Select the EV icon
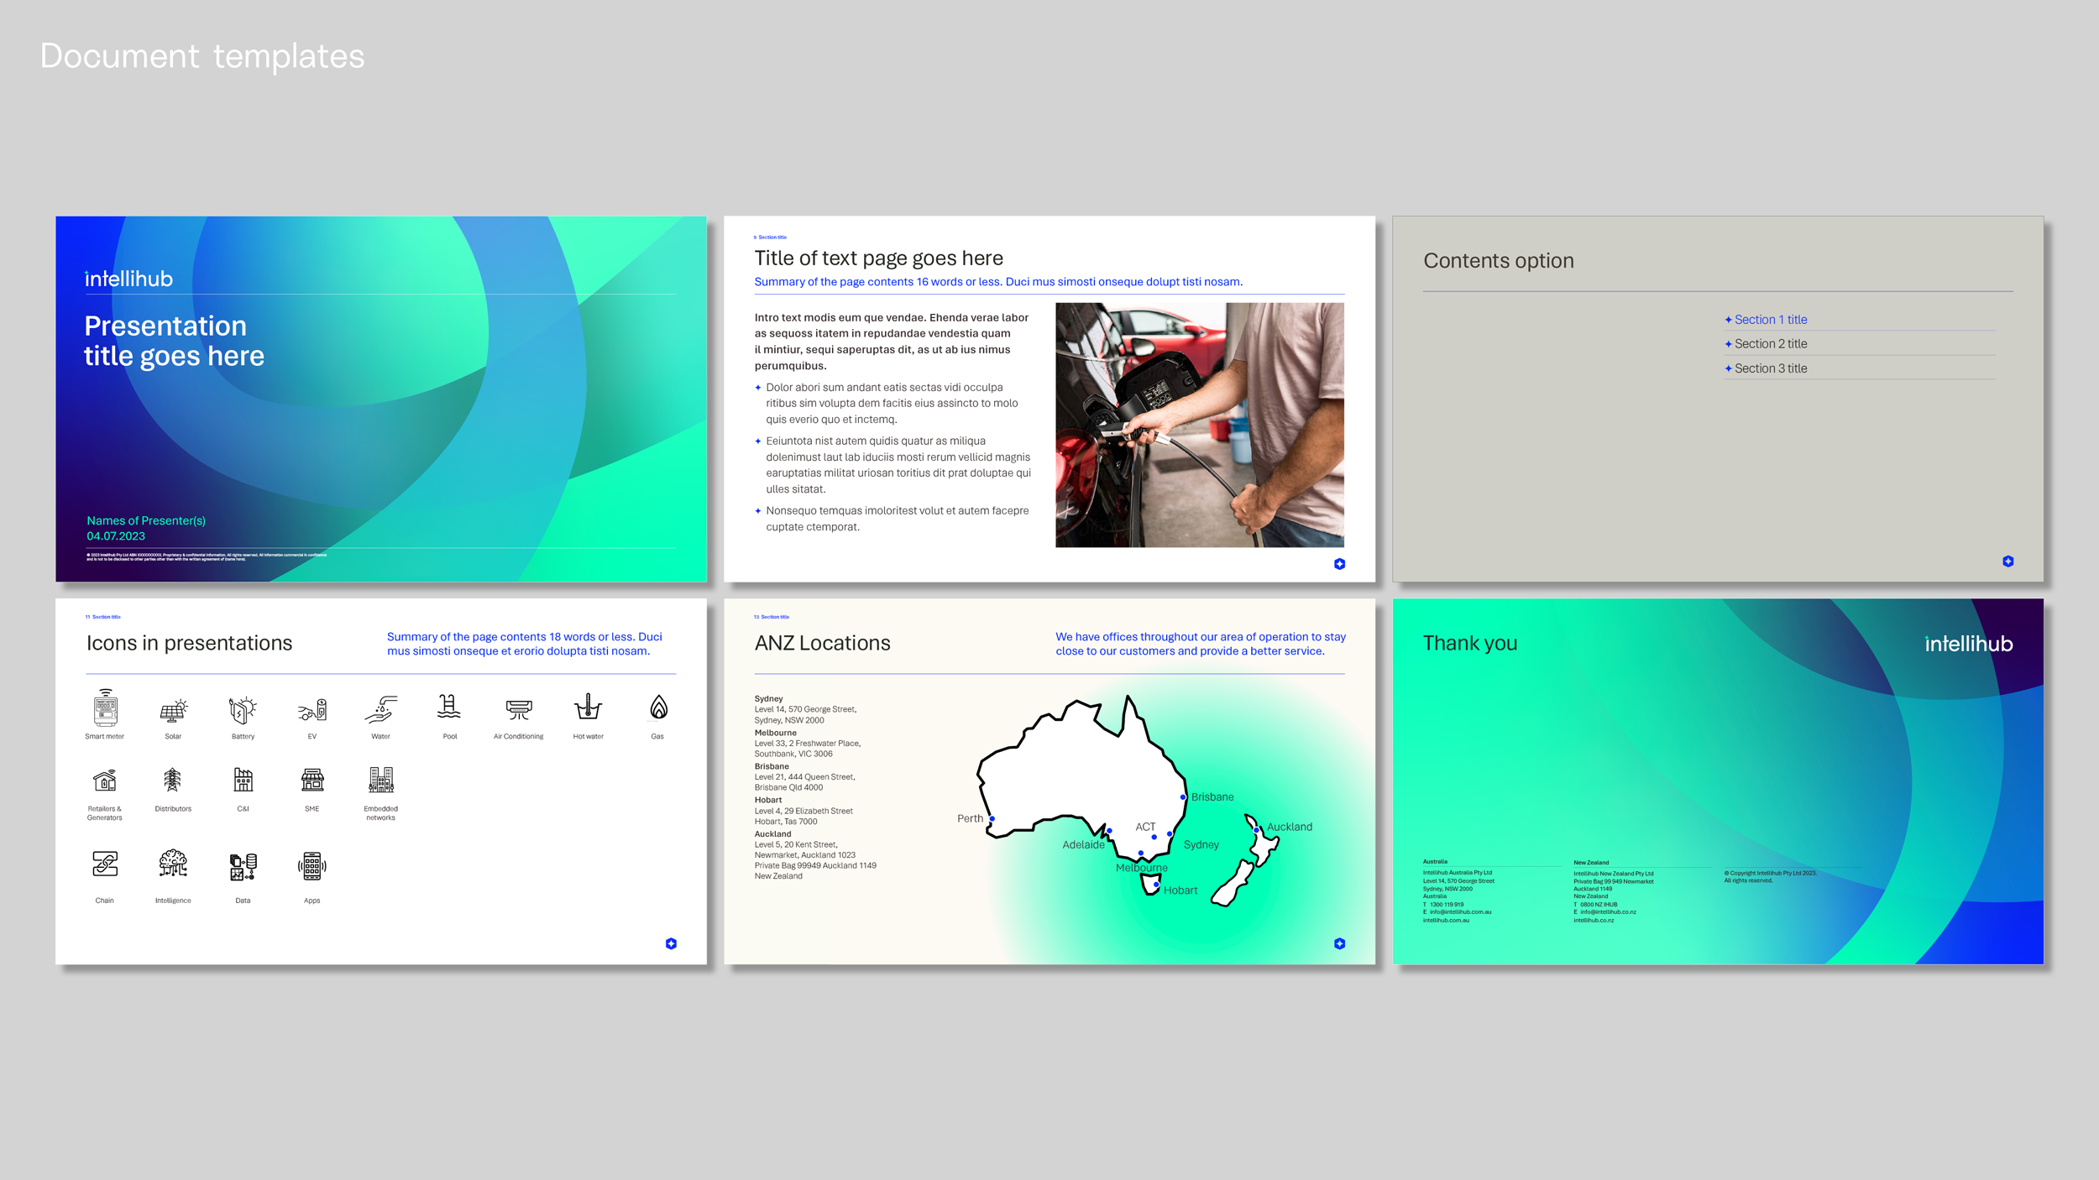The height and width of the screenshot is (1180, 2099). (x=311, y=710)
